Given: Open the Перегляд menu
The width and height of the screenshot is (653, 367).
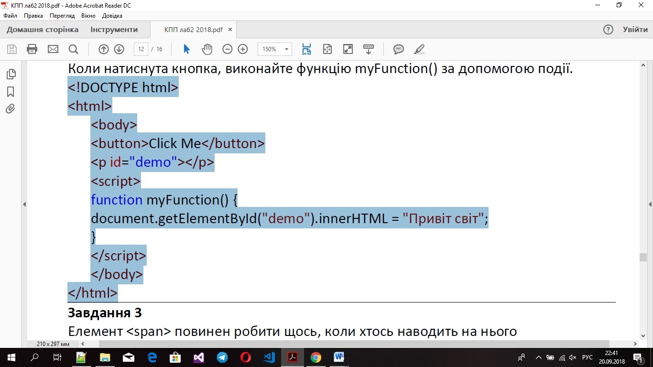Looking at the screenshot, I should [x=62, y=16].
